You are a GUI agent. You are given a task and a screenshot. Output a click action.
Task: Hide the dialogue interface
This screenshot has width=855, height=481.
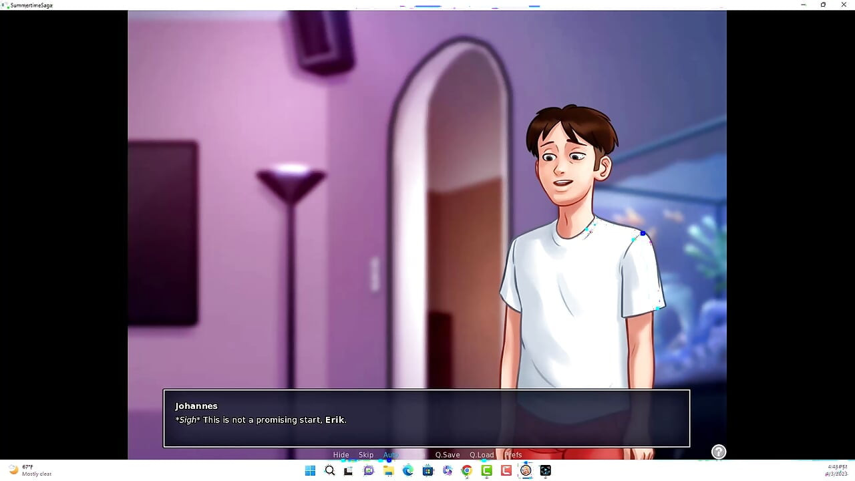pyautogui.click(x=341, y=455)
